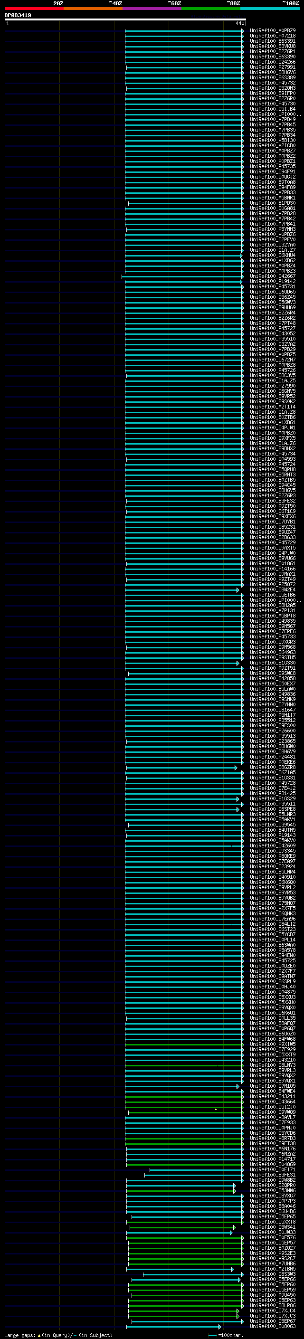Select hit label UniRef100_P31425
Image resolution: width=304 pixels, height=1339 pixels.
point(273,793)
